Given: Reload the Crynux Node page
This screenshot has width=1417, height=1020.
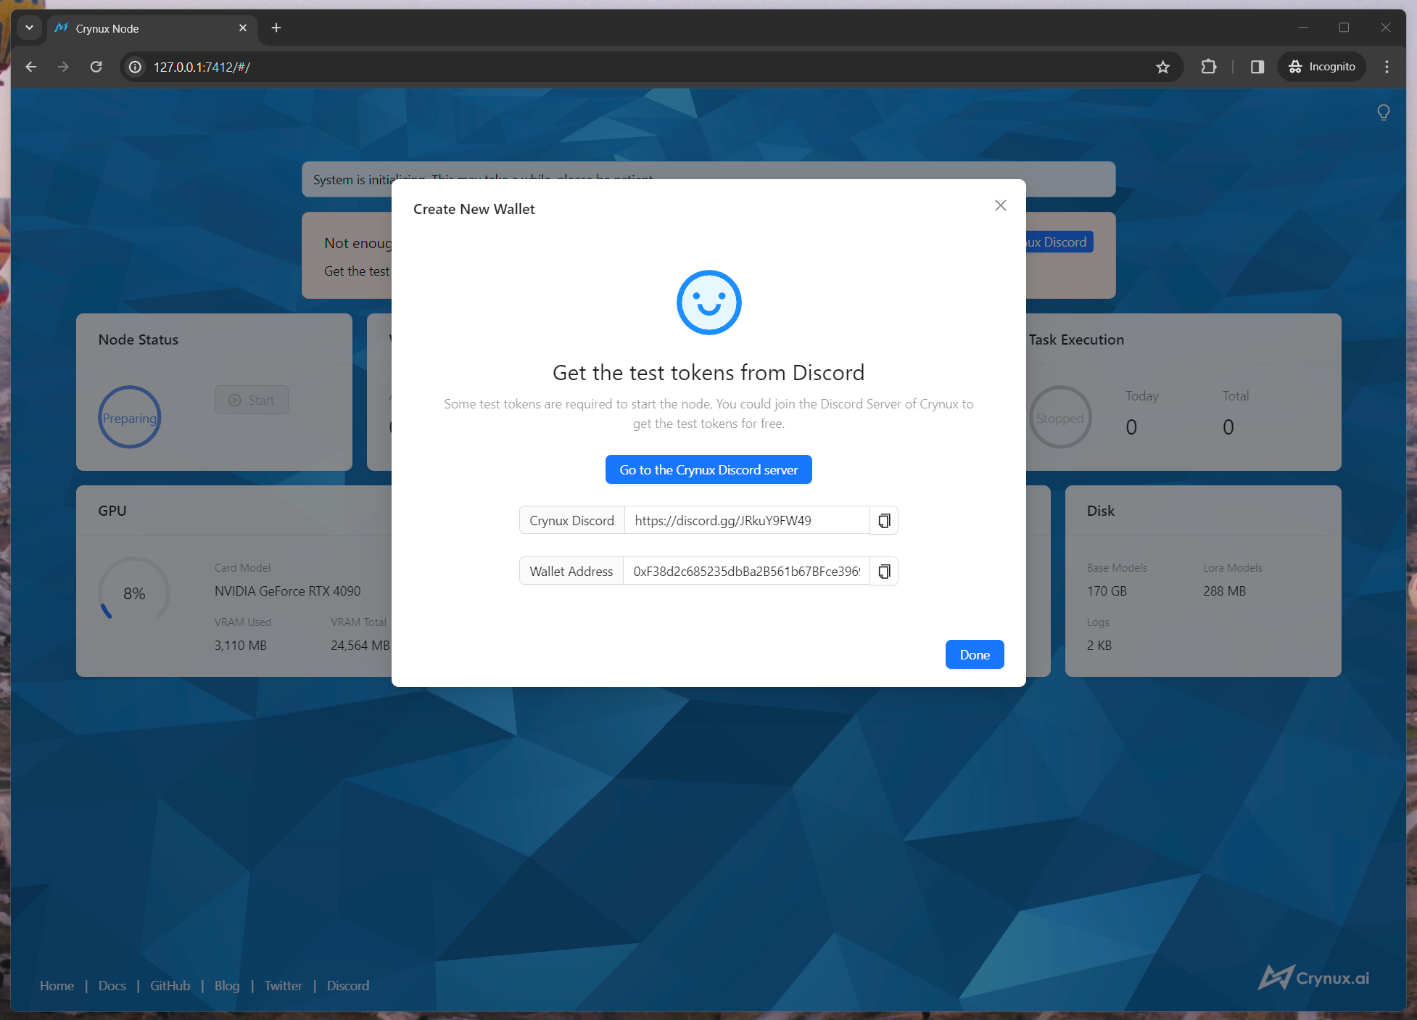Looking at the screenshot, I should 96,67.
